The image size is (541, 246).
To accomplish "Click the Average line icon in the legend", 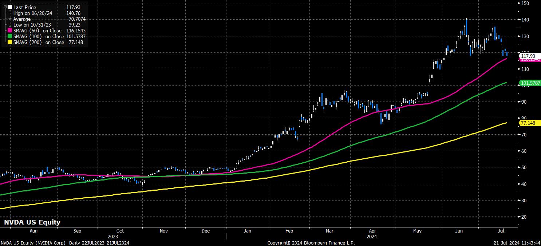I will [9, 19].
